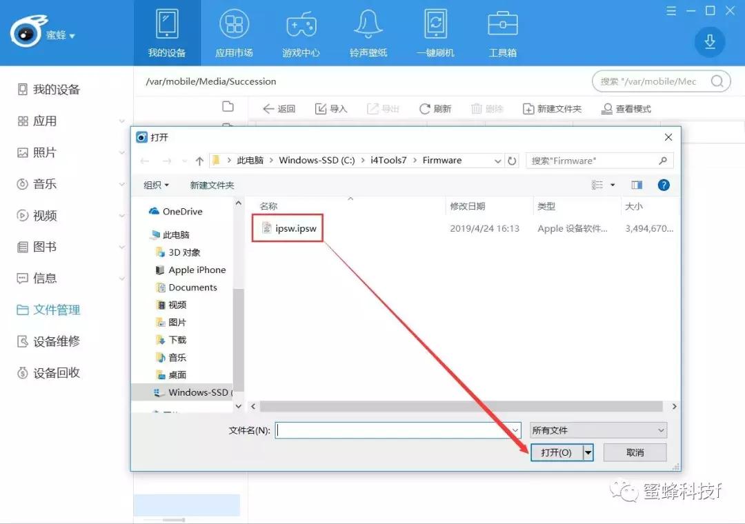This screenshot has height=524, width=745.
Task: Click the 刷新 refresh toolbar button
Action: tap(435, 109)
